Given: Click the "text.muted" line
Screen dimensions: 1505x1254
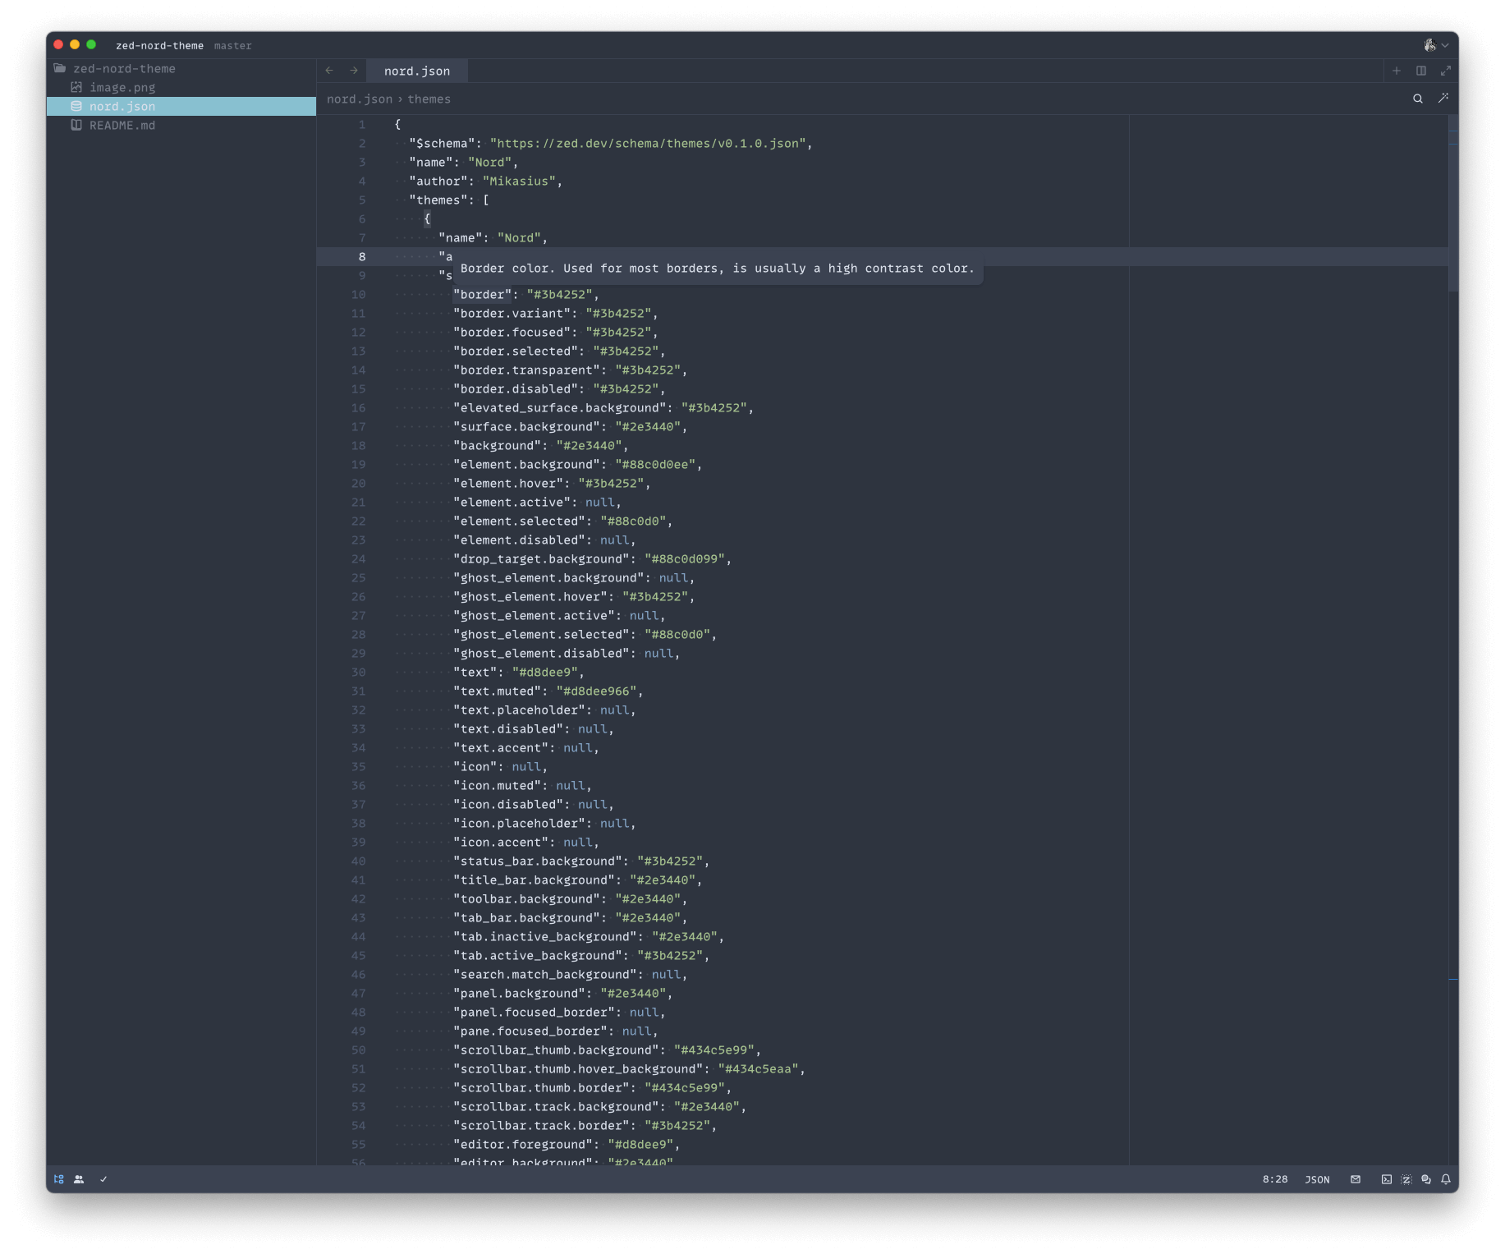Looking at the screenshot, I should click(x=548, y=691).
